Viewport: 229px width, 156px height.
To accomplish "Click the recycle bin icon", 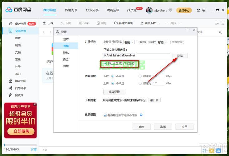I will pyautogui.click(x=11, y=95).
